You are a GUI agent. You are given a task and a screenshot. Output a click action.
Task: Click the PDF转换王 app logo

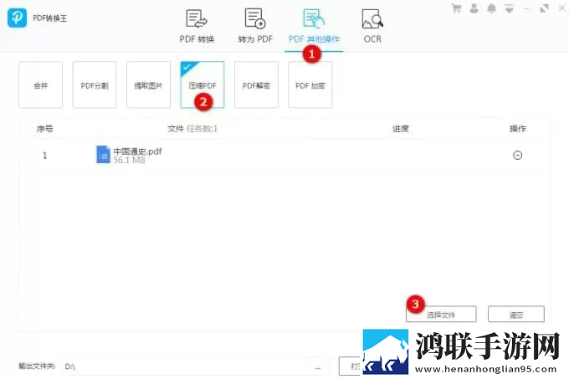[x=17, y=18]
